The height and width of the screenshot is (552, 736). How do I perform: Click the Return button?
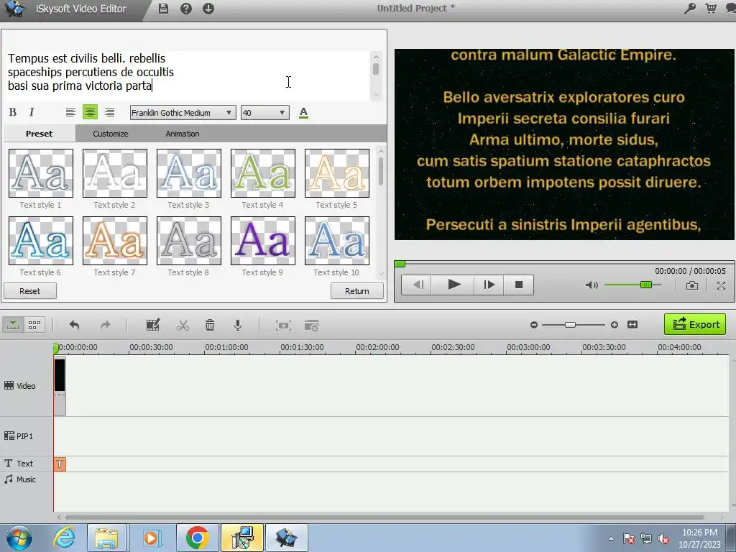pos(357,291)
